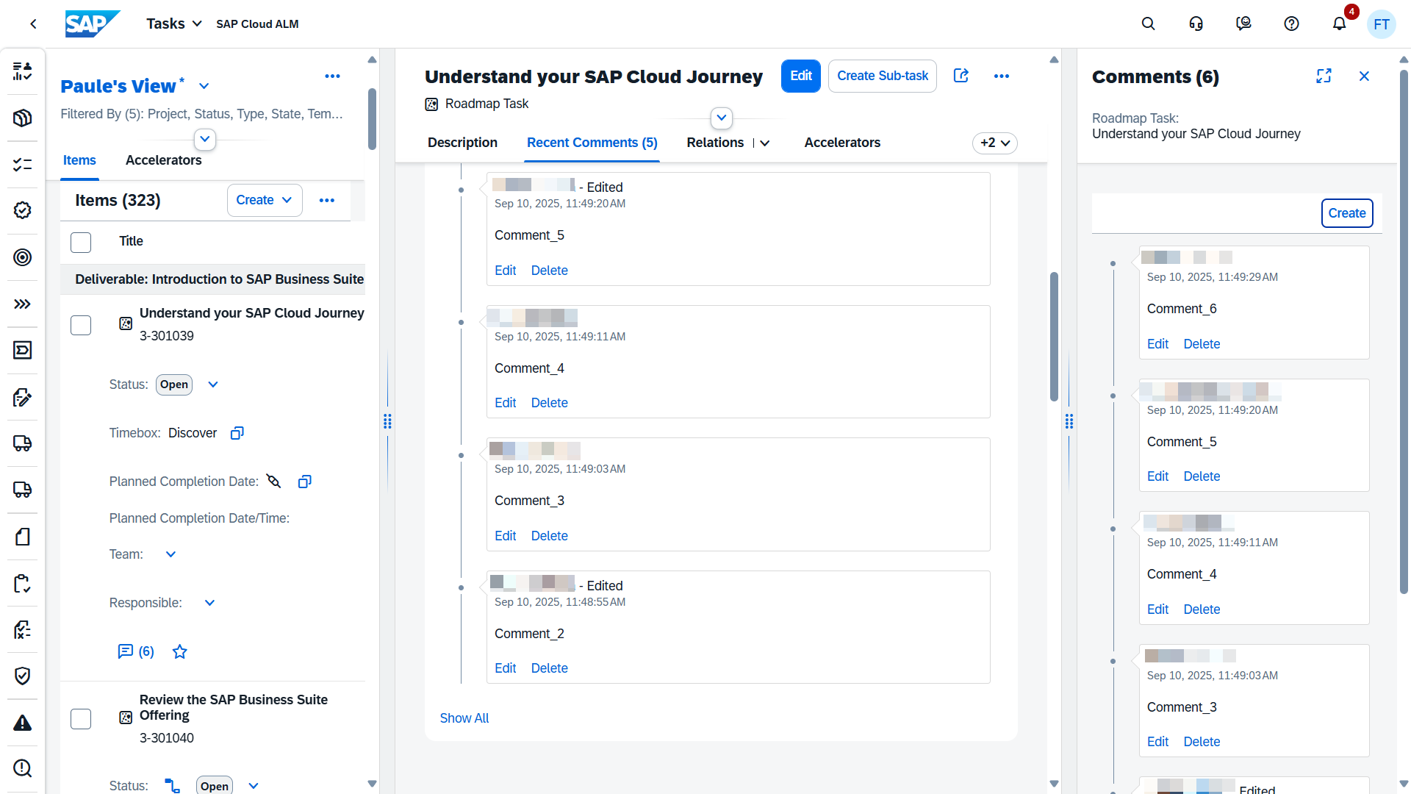1411x794 pixels.
Task: Click the Create Sub-task button
Action: coord(882,76)
